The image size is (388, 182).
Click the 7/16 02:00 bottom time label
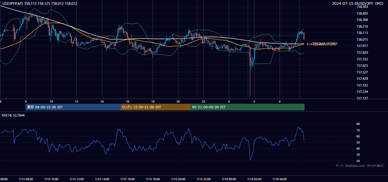pyautogui.click(x=254, y=179)
